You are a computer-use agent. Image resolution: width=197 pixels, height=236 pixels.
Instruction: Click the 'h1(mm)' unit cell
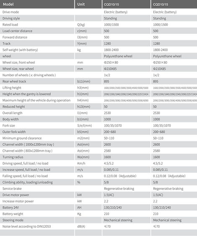tap(83, 94)
